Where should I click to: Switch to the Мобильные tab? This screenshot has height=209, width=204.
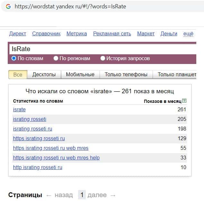click(x=80, y=75)
